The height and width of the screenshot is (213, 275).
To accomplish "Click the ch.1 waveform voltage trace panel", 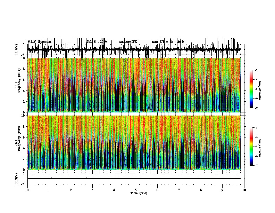I will click(x=136, y=49).
